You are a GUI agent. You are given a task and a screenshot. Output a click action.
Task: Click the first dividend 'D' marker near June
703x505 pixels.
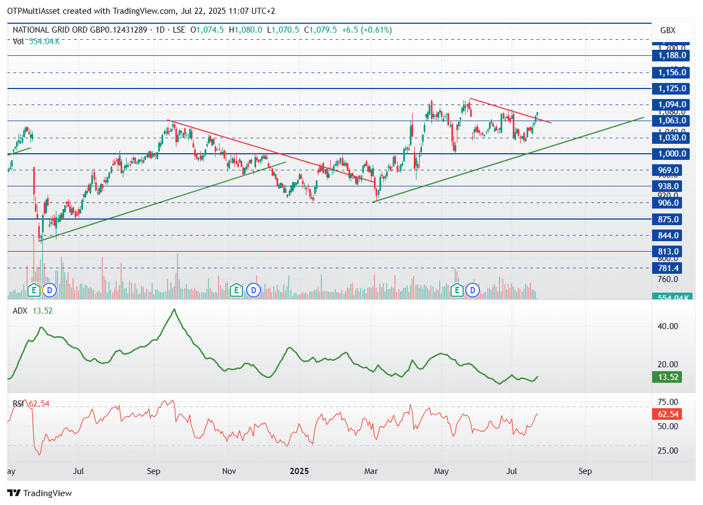50,289
